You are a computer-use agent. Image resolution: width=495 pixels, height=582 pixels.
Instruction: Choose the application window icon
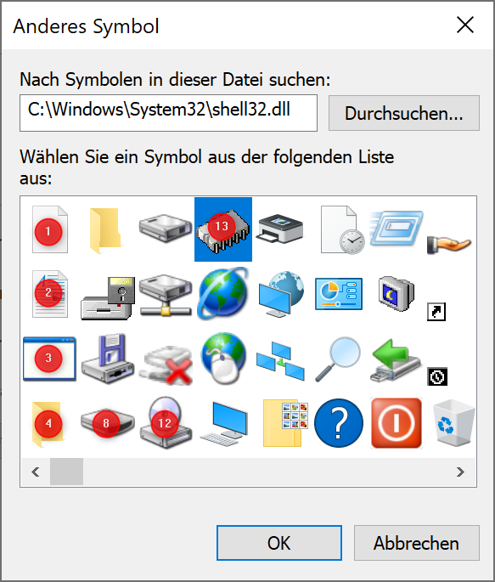pos(49,359)
